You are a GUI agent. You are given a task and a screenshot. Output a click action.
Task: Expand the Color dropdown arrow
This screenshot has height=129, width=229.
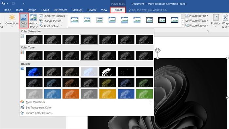click(24, 27)
